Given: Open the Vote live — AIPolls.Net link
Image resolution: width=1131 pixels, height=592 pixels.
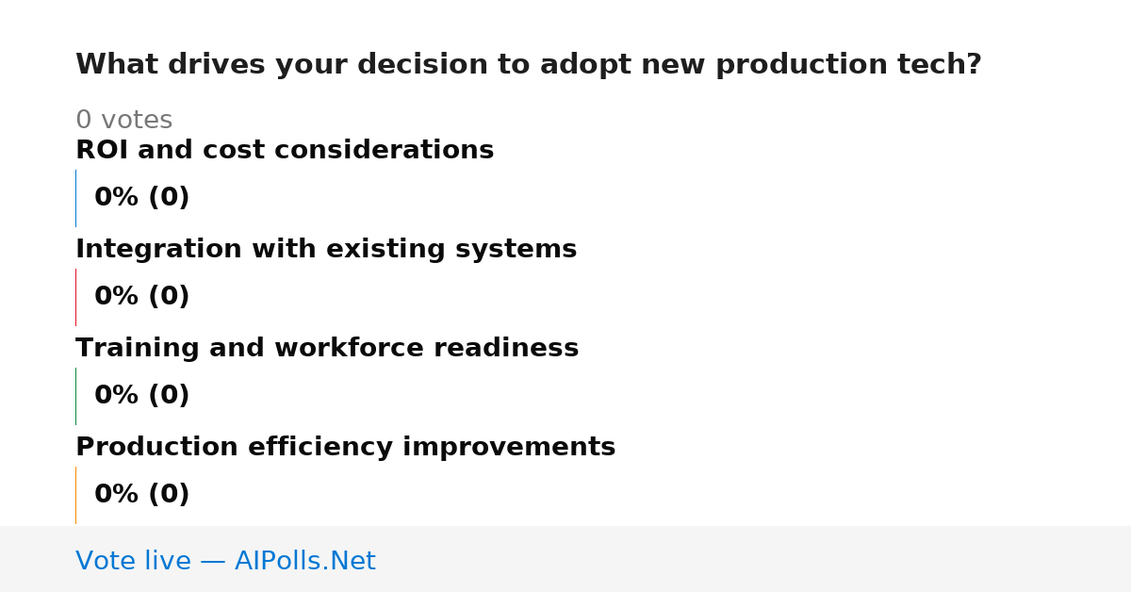Looking at the screenshot, I should pos(225,561).
